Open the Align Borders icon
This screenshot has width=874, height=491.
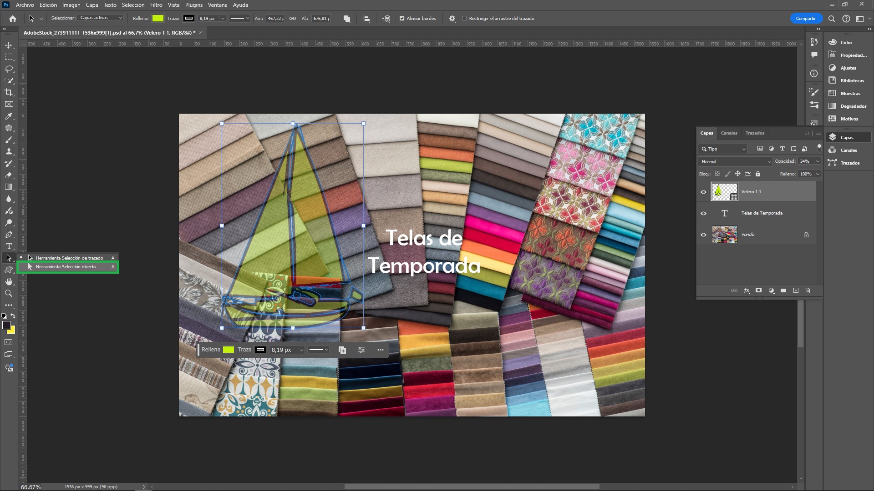[401, 18]
